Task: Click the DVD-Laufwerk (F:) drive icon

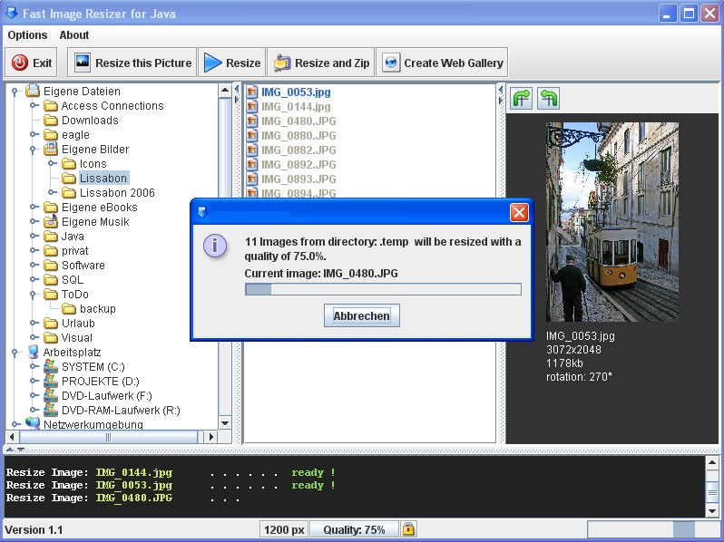Action: 50,396
